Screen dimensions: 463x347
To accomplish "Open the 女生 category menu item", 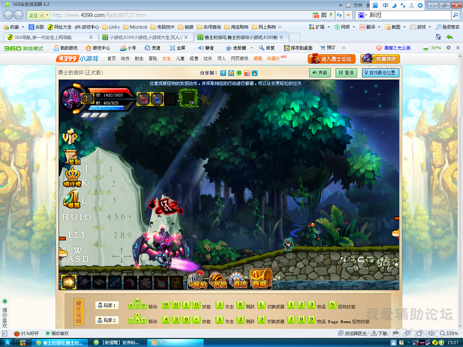I will [x=166, y=59].
